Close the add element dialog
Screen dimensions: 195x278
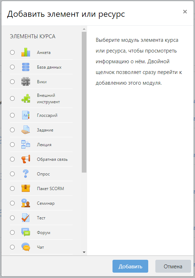185,12
